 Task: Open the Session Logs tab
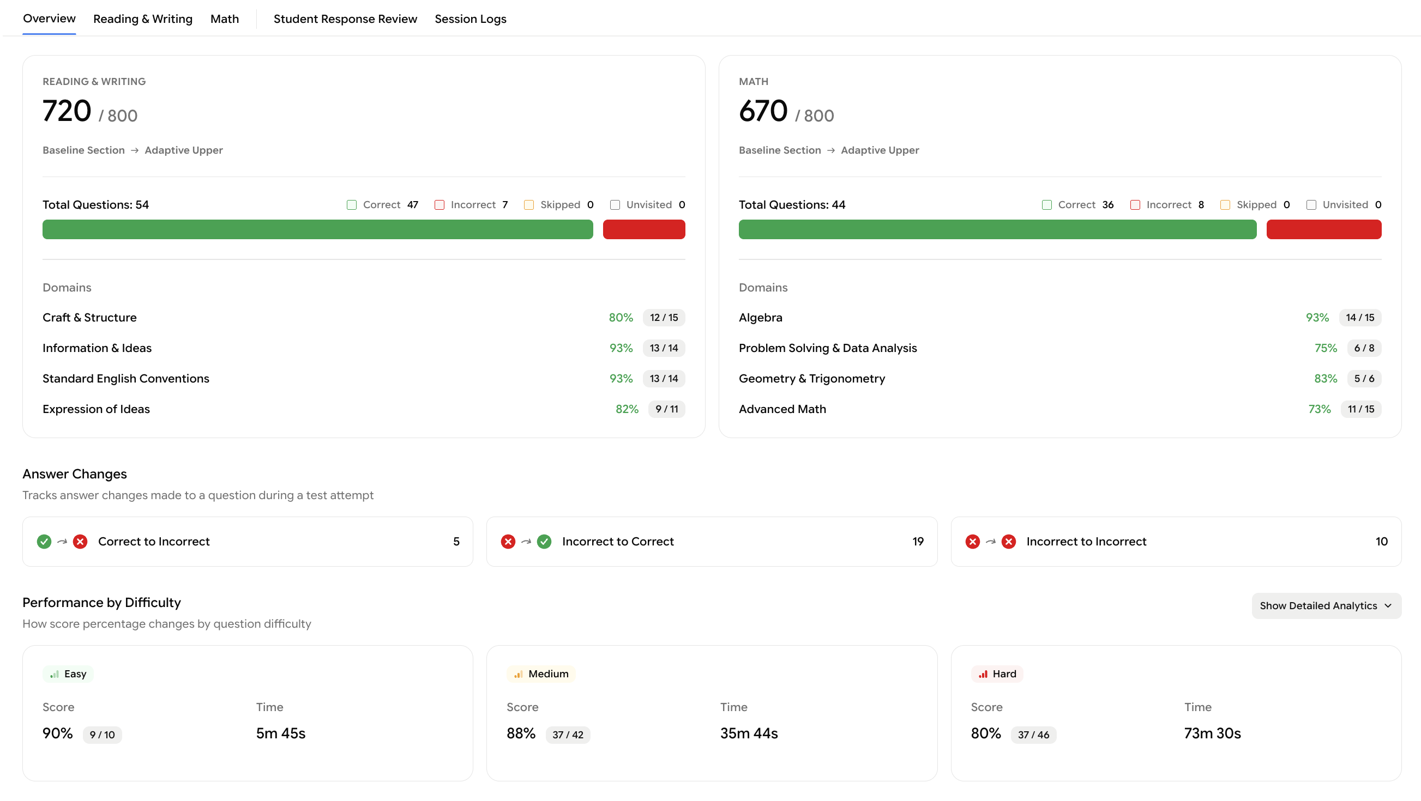(471, 19)
